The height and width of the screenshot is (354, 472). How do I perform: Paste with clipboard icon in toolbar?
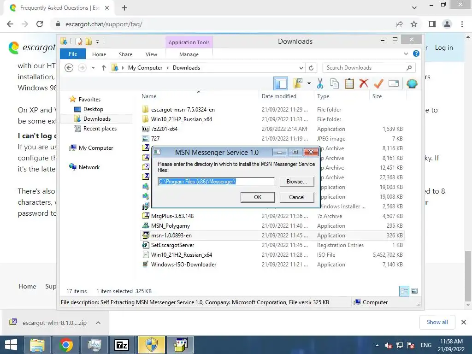point(349,83)
